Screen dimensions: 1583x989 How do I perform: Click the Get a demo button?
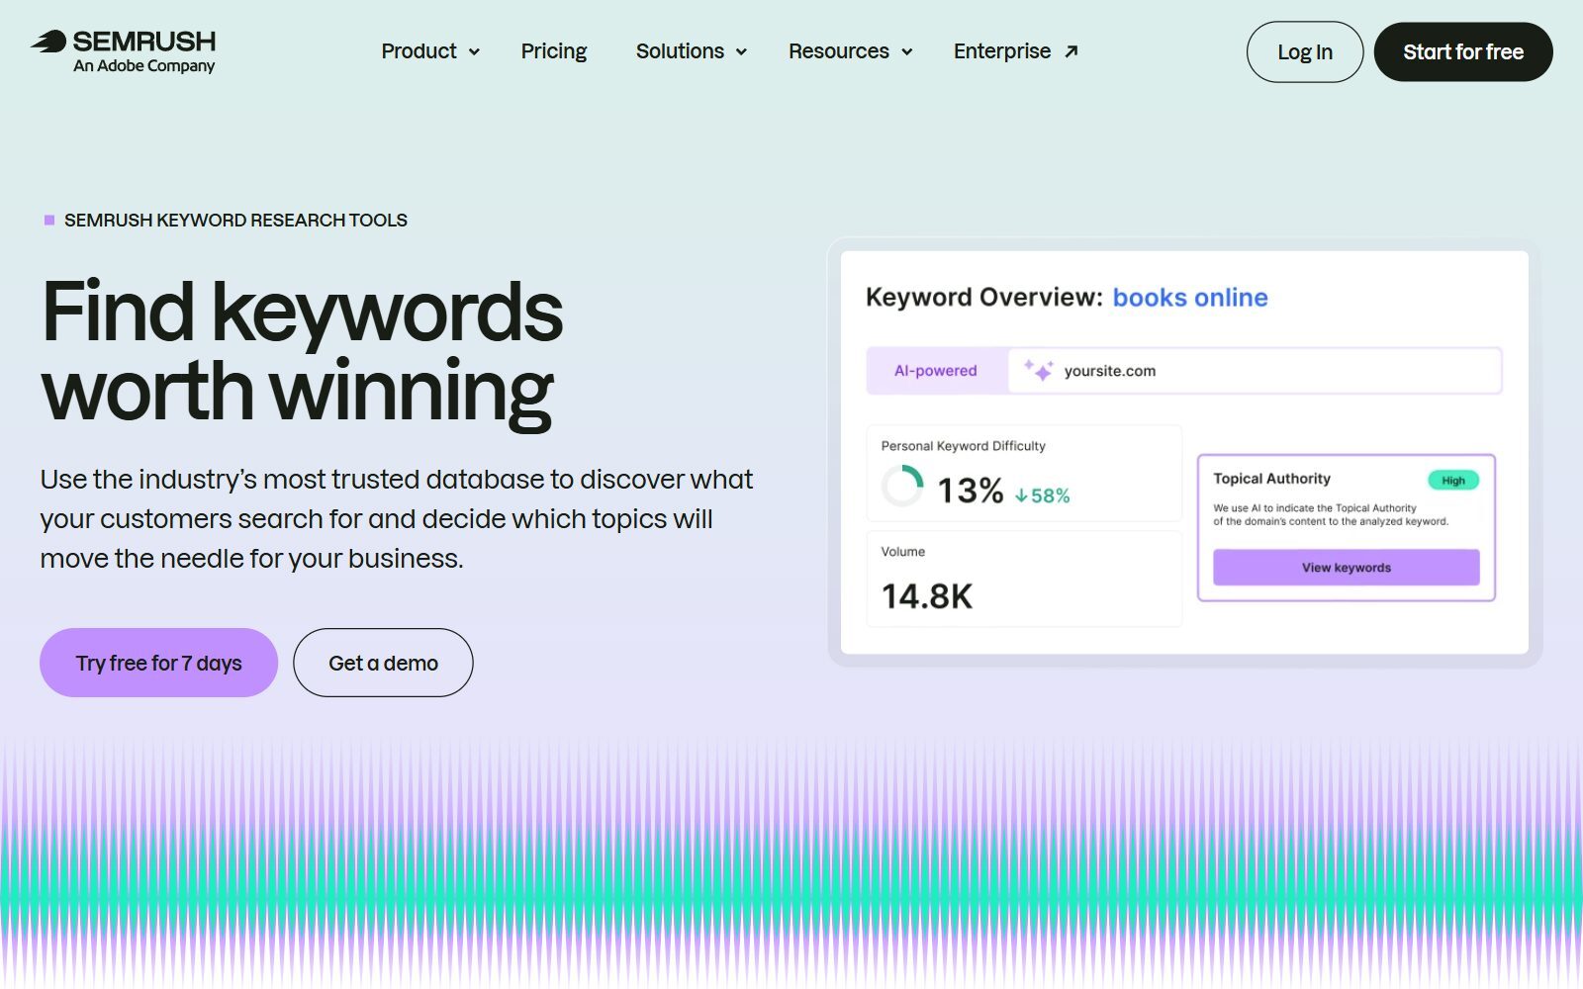(383, 663)
